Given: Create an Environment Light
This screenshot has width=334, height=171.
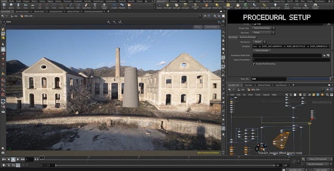Looking at the screenshot, I should pyautogui.click(x=228, y=6).
